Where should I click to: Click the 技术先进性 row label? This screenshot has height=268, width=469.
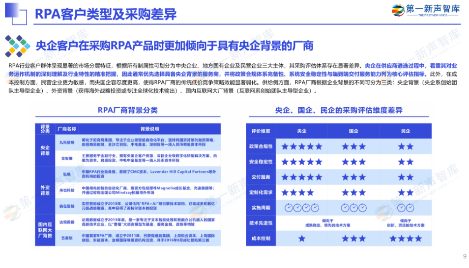click(x=261, y=223)
